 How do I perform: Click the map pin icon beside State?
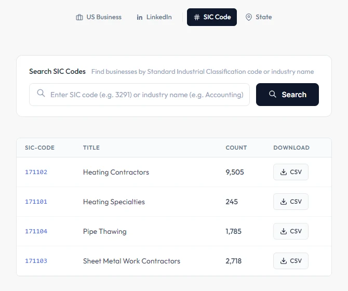click(249, 17)
